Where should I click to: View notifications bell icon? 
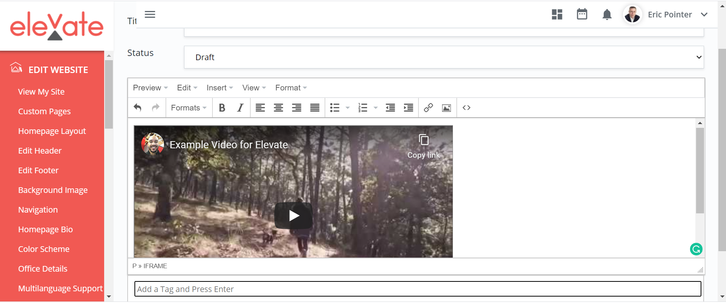[x=607, y=14]
